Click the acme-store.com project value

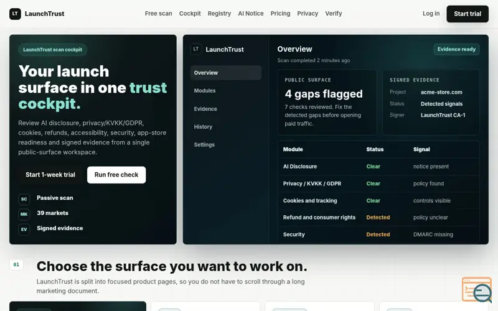tap(441, 92)
